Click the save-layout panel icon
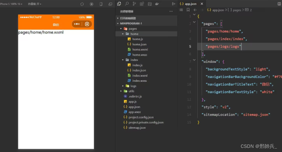The image size is (282, 152). pyautogui.click(x=150, y=4)
